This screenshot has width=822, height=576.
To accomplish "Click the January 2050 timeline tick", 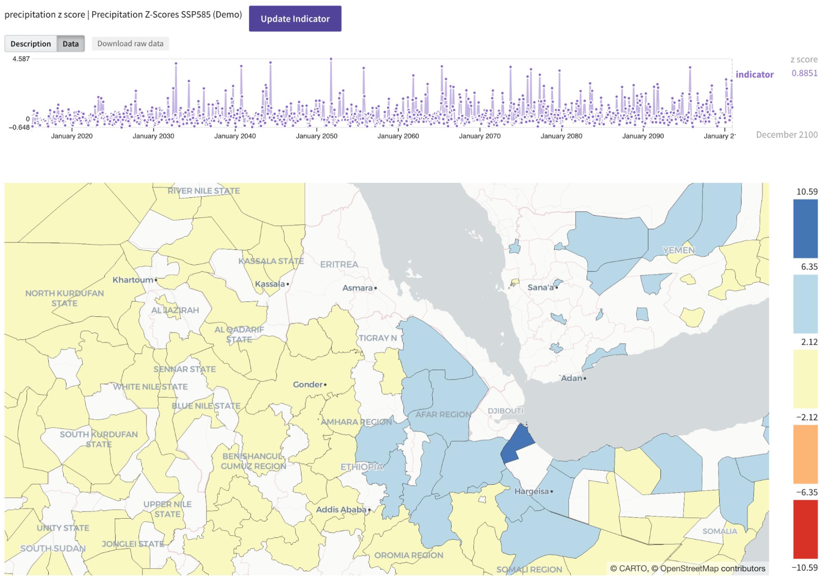I will [317, 136].
